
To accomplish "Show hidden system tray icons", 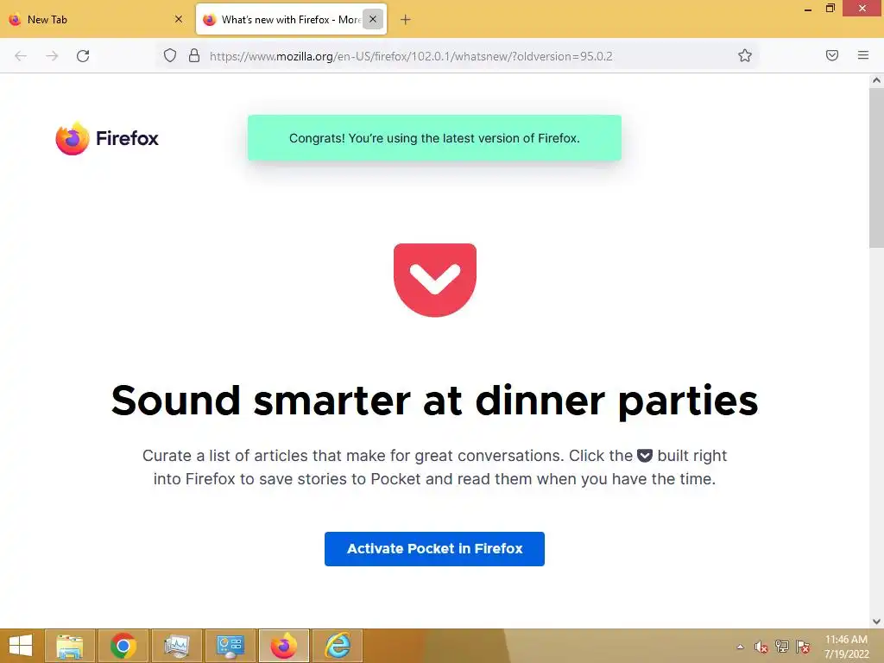I will pyautogui.click(x=740, y=647).
